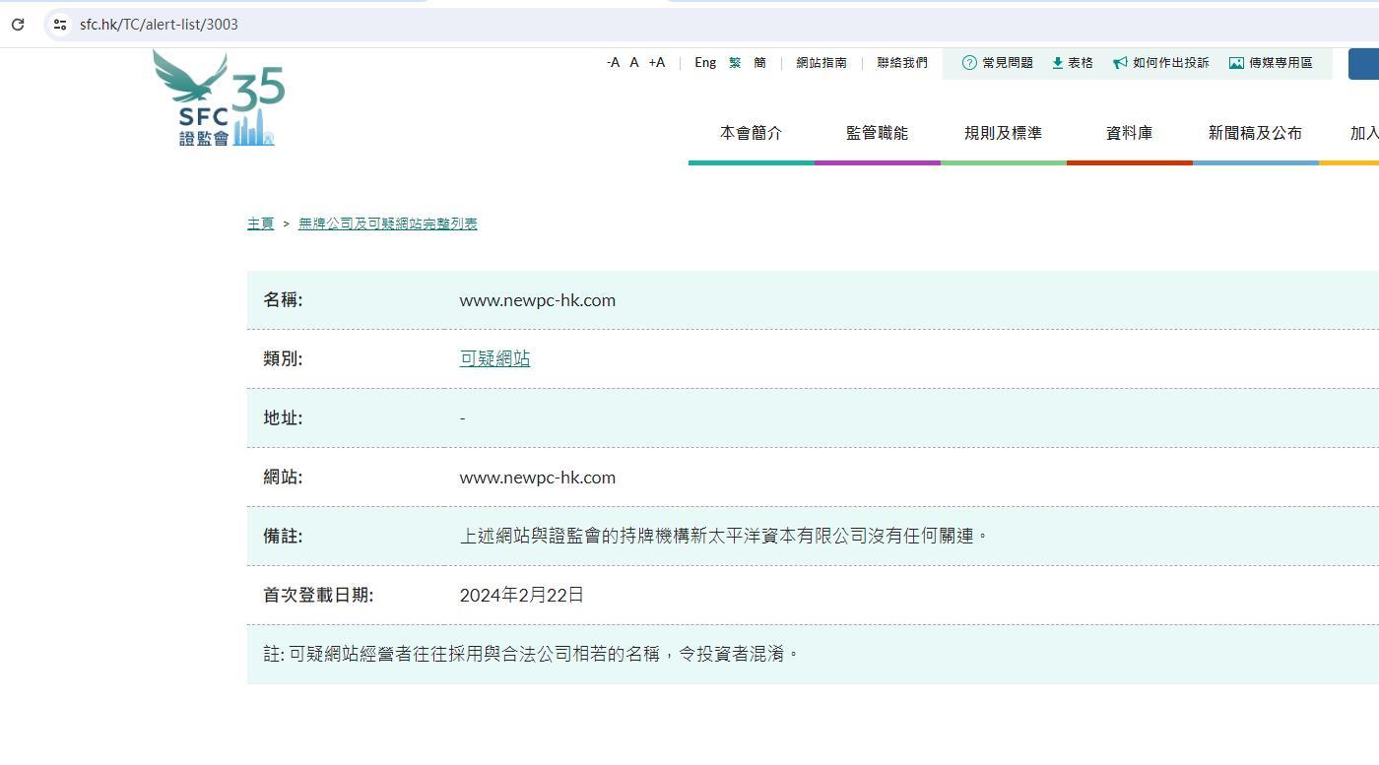Click the browser address bar URL
The width and height of the screenshot is (1379, 765).
[x=159, y=25]
